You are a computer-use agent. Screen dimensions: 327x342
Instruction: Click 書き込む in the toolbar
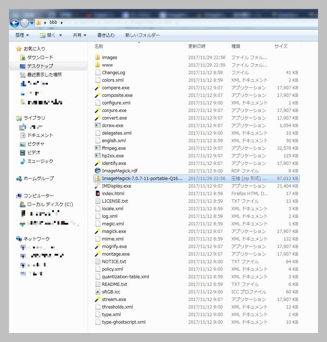coord(106,35)
